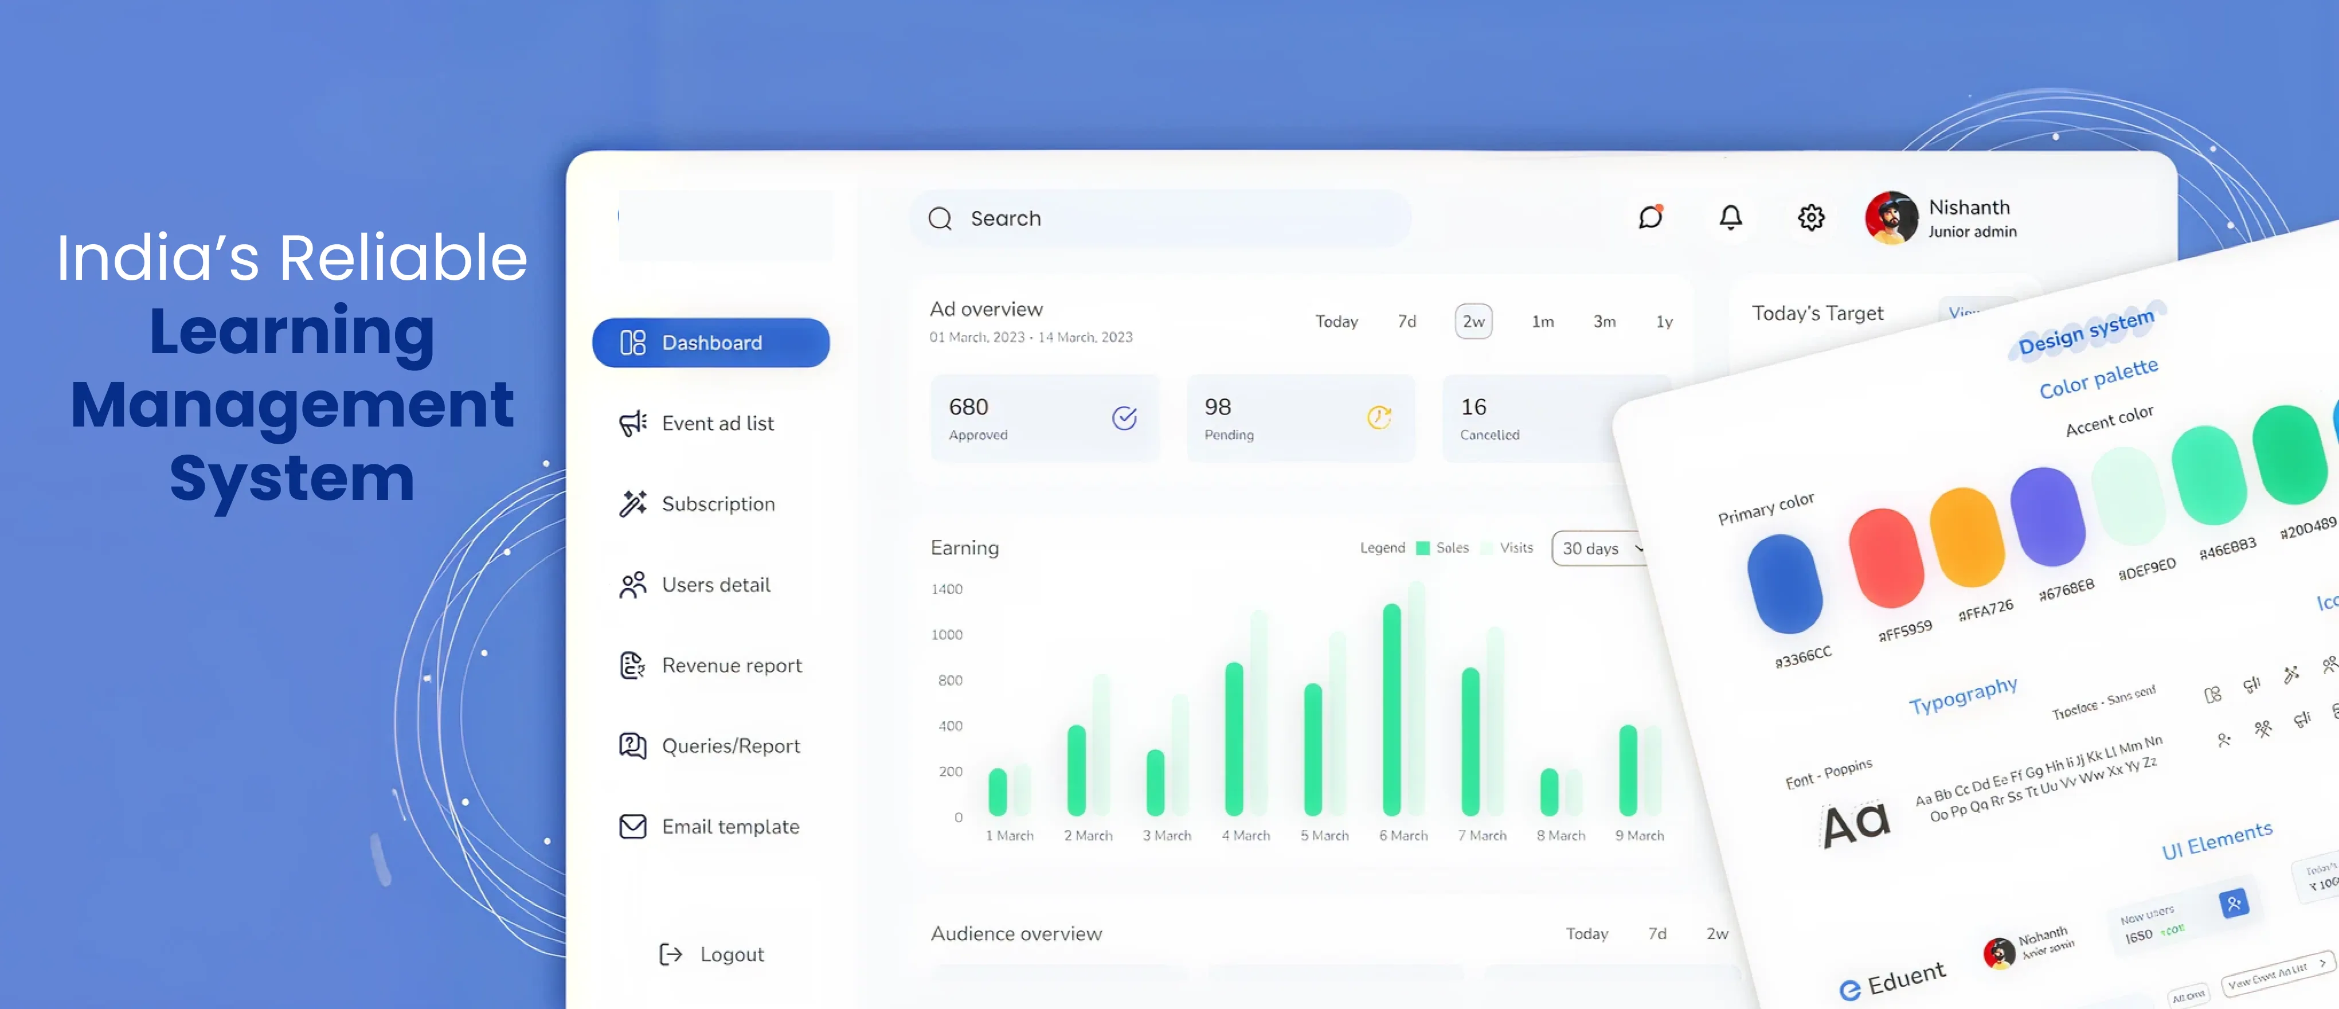
Task: Open the Dashboard sidebar item
Action: coord(711,342)
